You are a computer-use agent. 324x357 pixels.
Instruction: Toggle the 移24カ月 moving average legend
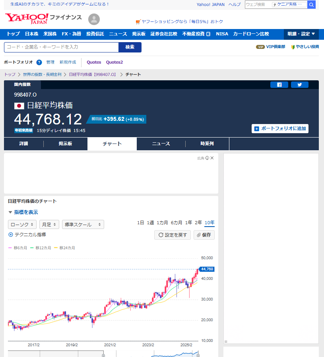coord(65,248)
